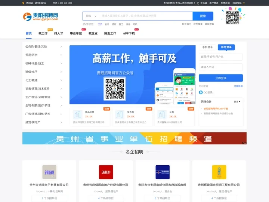The width and height of the screenshot is (269, 202).
Task: Expand 贸易/百货 category arrow
Action: coord(61,55)
